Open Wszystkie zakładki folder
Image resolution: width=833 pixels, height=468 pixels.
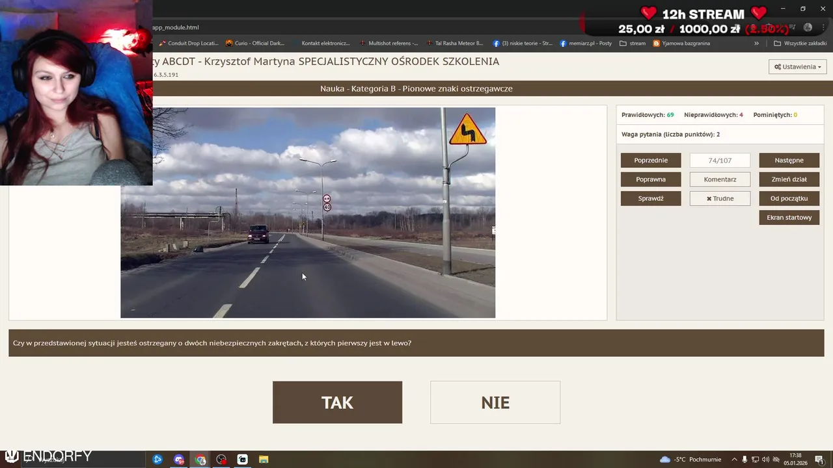click(x=800, y=44)
